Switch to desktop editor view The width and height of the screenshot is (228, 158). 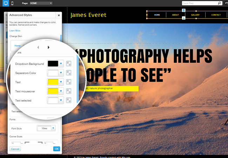[6, 3]
